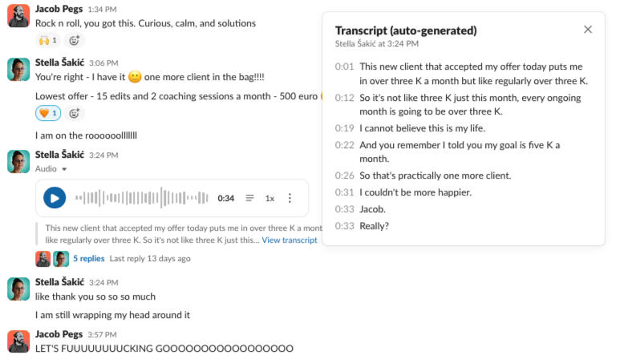Jump to transcript timestamp 0:22
Screen dimensions: 632x359
point(344,145)
